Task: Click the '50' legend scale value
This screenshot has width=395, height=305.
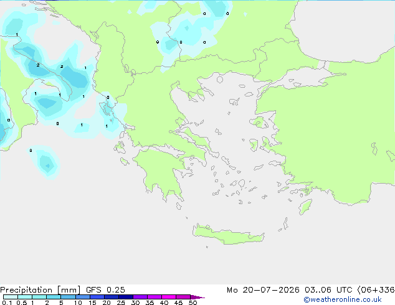Action: pos(193,303)
